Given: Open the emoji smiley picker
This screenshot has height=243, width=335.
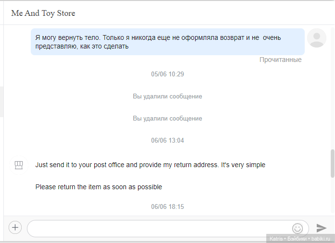Looking at the screenshot, I should pos(298,228).
